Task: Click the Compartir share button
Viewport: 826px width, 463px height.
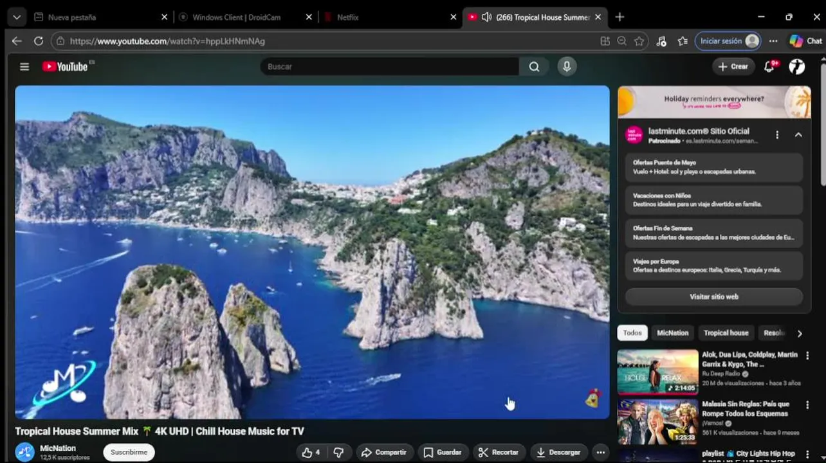Action: pos(384,452)
